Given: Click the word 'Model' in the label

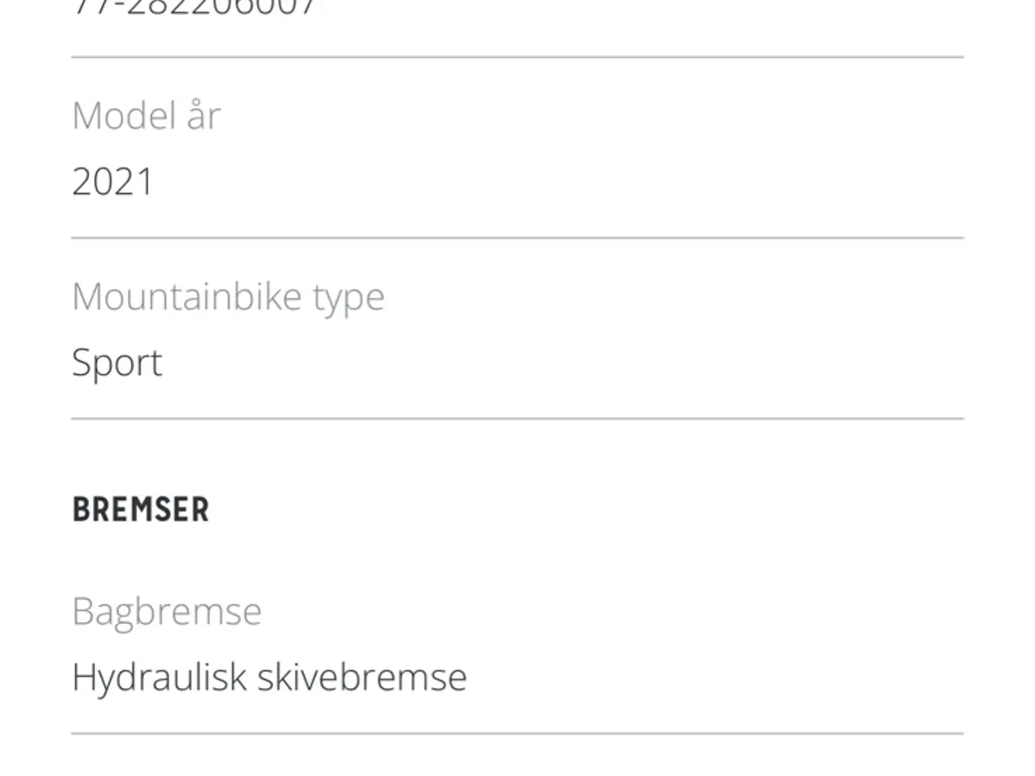Looking at the screenshot, I should [124, 116].
